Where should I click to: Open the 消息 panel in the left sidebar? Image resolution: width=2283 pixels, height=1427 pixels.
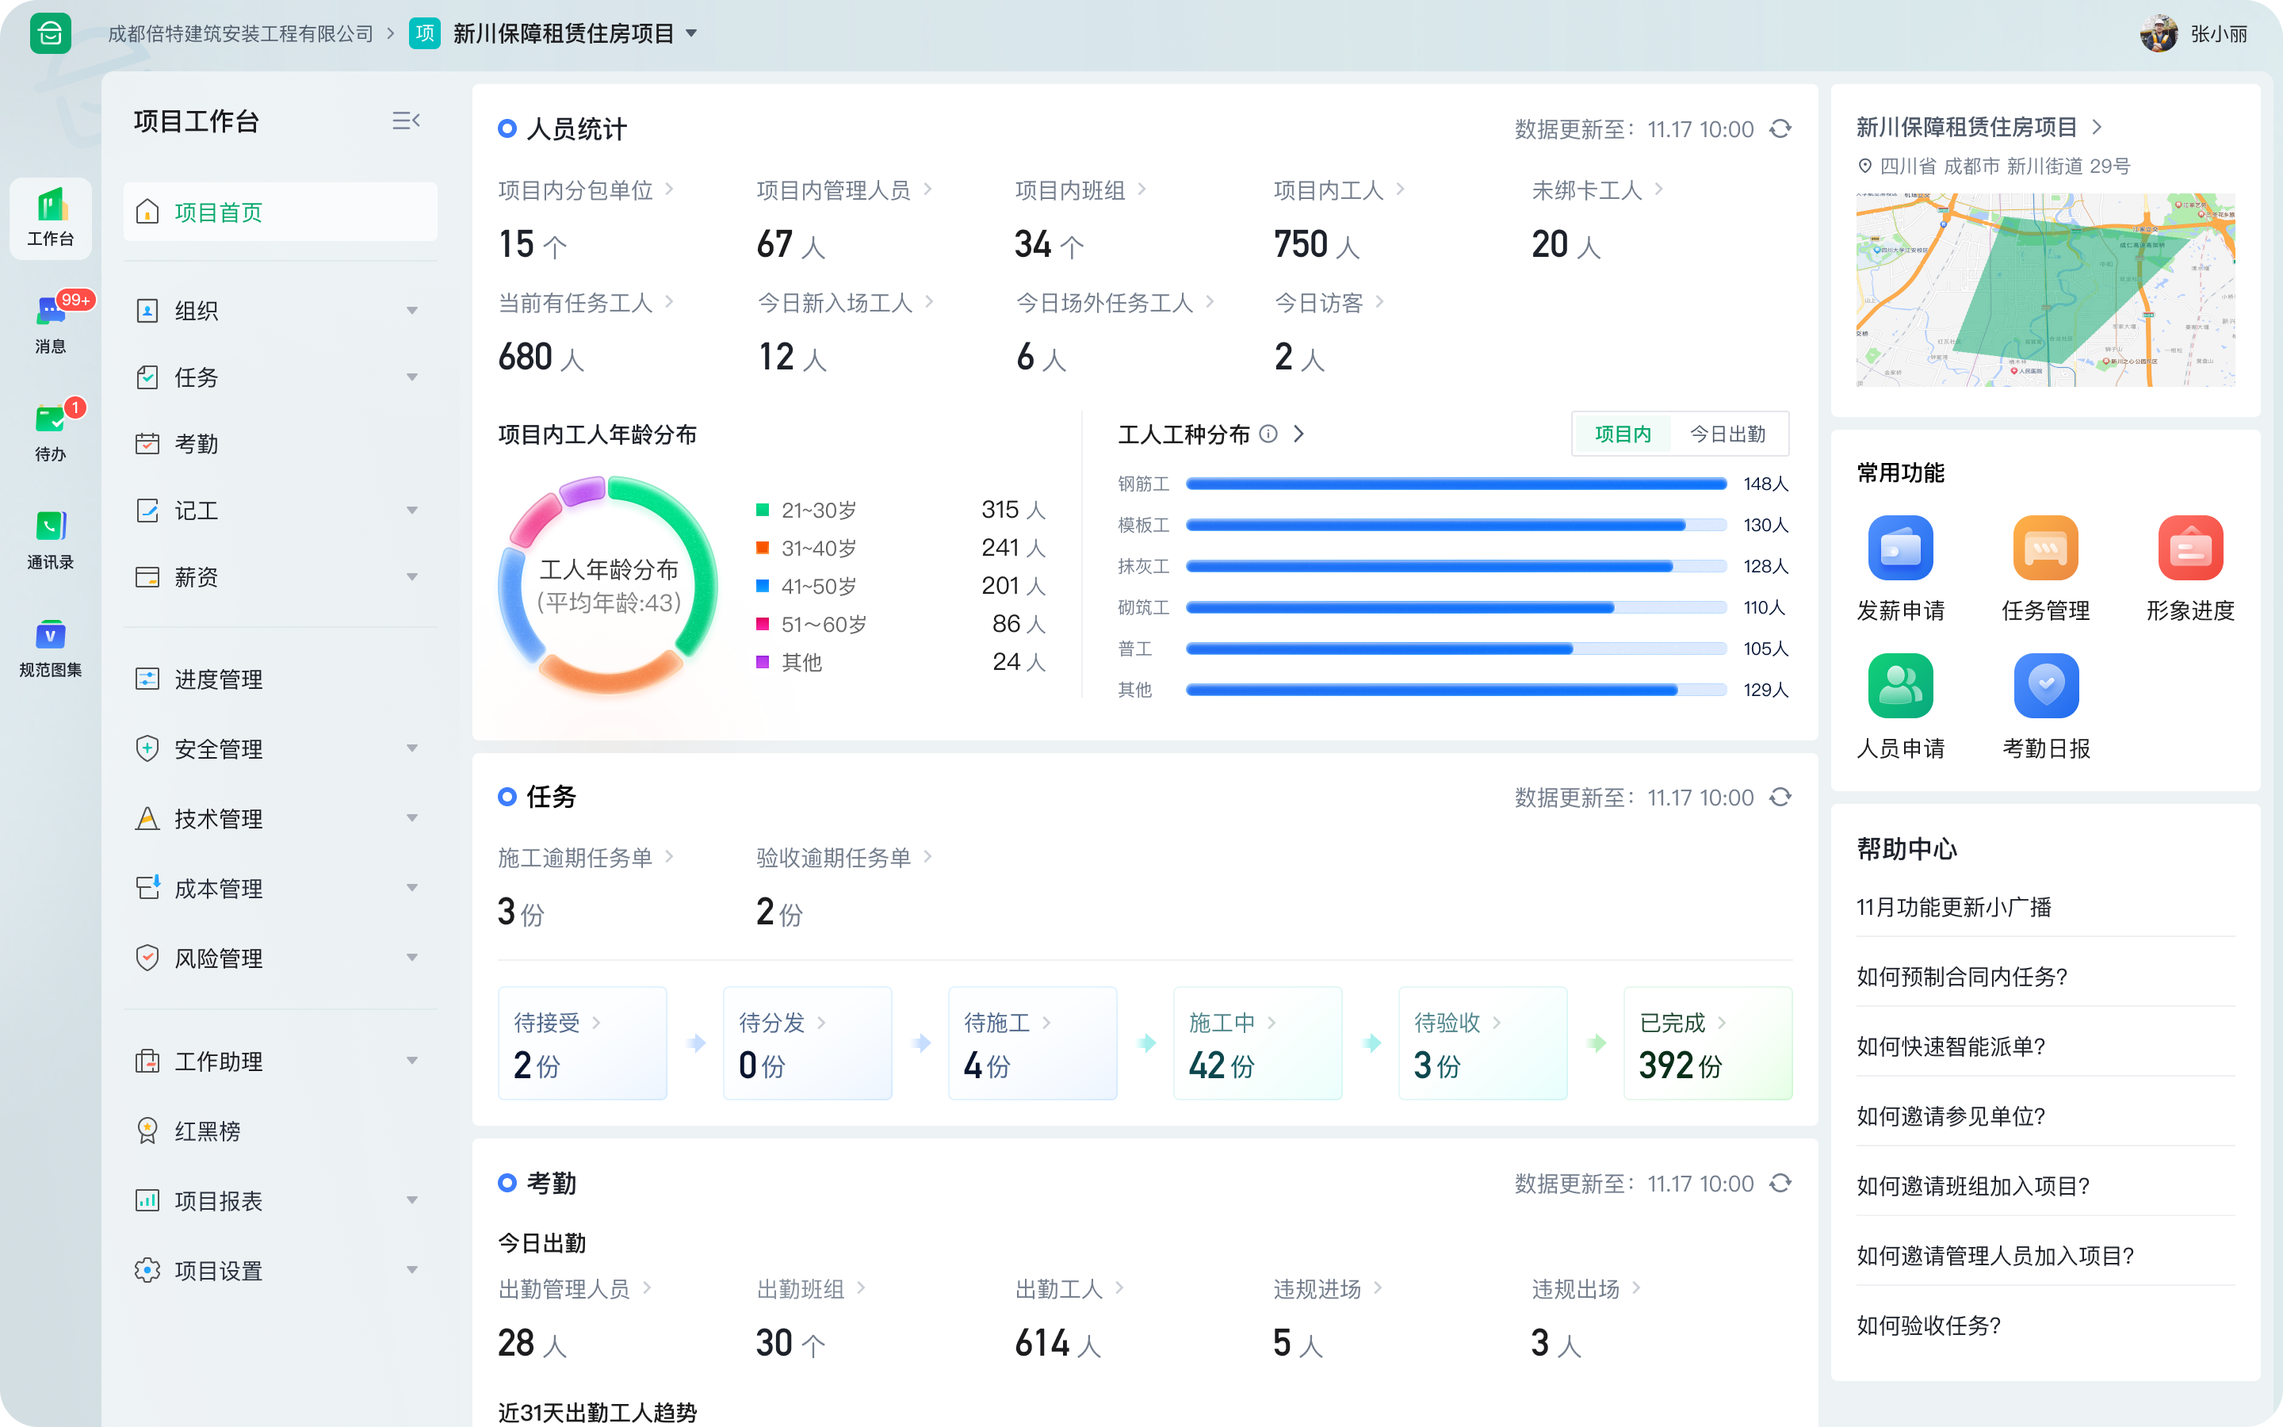[50, 321]
